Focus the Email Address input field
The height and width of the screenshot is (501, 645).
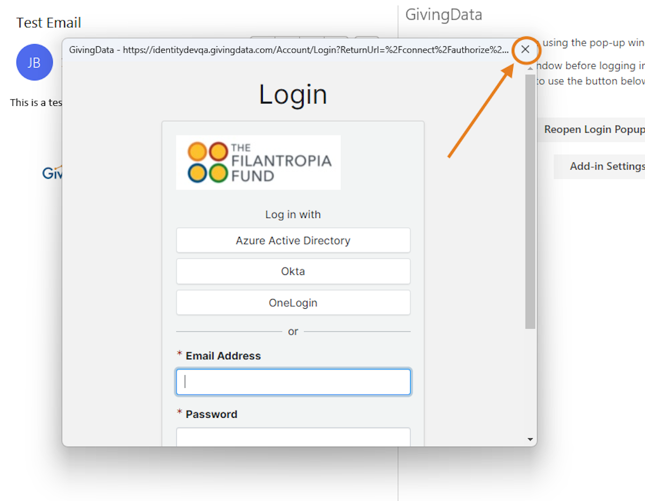[293, 382]
